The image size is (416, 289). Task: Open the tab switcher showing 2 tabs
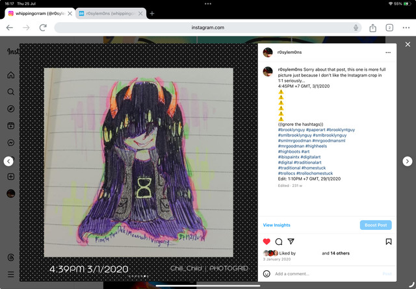389,27
